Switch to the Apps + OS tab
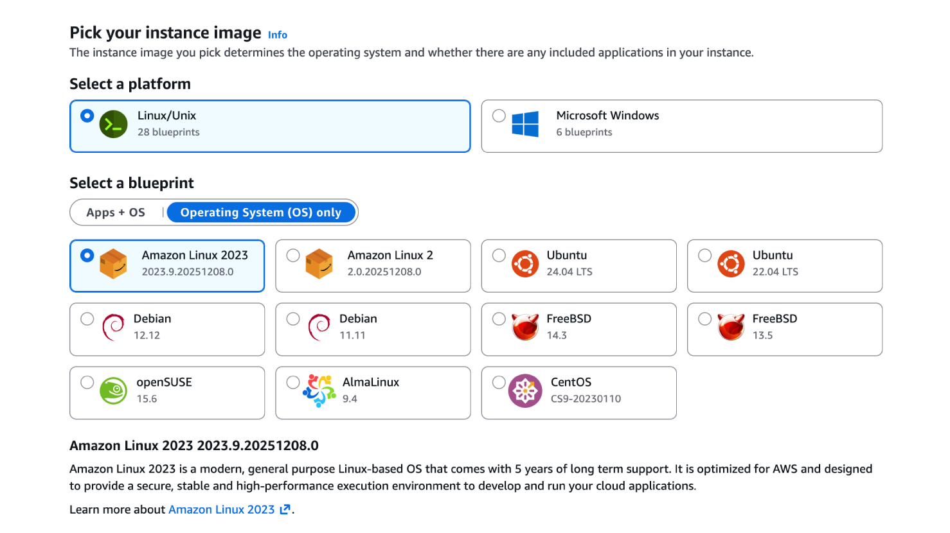950x533 pixels. point(116,213)
